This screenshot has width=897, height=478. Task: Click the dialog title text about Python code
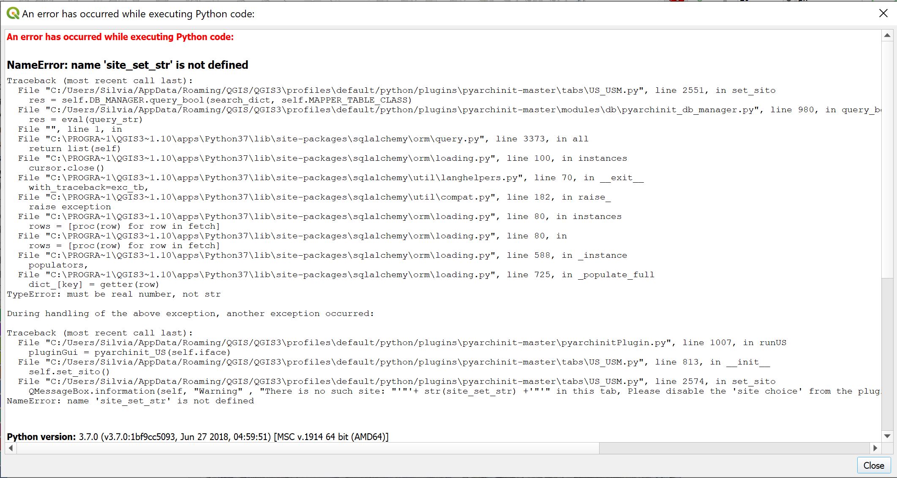137,14
